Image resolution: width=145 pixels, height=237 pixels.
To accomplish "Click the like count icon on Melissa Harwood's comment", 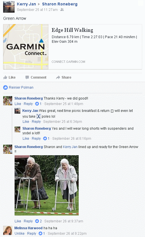I will [x=40, y=233].
